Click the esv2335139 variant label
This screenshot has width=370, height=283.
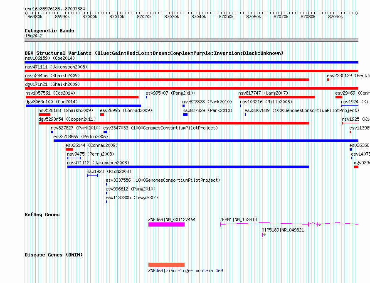coord(348,76)
